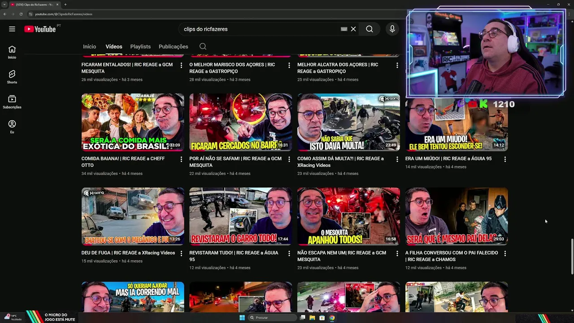
Task: Open a new browser tab
Action: tap(65, 4)
